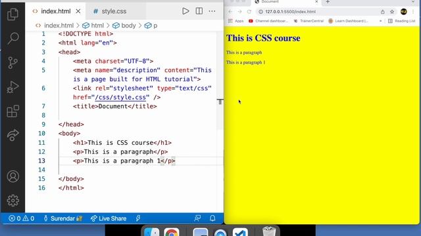The height and width of the screenshot is (236, 421).
Task: Open Visual Studio Code from the Dock
Action: tap(240, 232)
